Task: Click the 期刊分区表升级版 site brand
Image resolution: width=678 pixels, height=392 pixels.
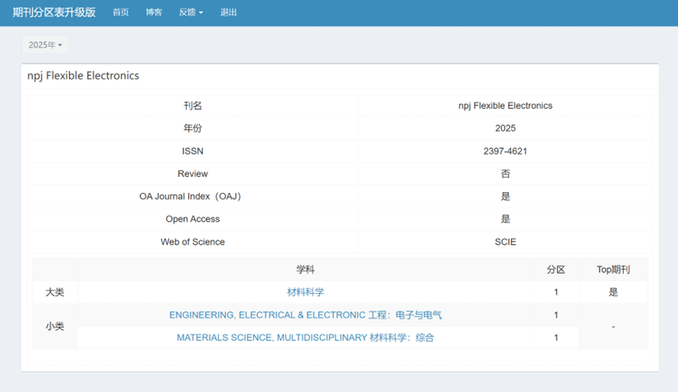Action: tap(54, 13)
